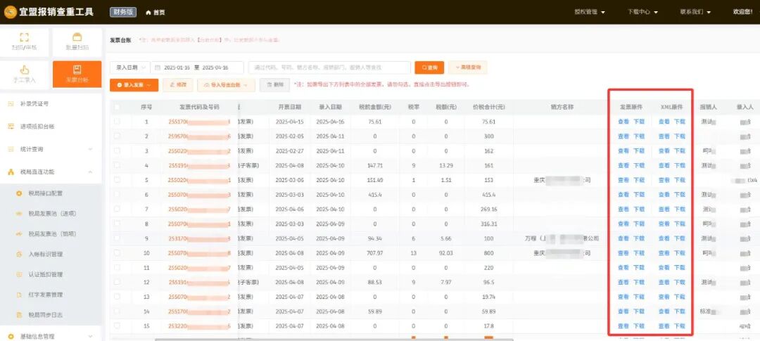The height and width of the screenshot is (341, 760).
Task: Check the checkbox for row 1
Action: (x=117, y=122)
